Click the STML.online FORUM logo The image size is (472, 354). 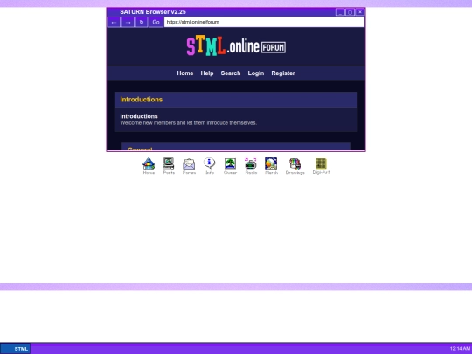236,46
